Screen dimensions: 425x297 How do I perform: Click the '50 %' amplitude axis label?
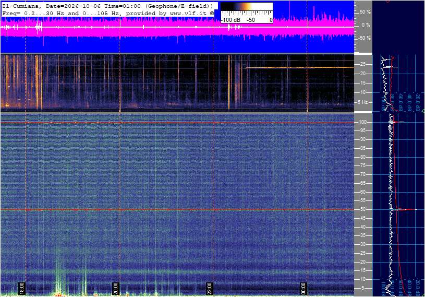tap(365, 12)
